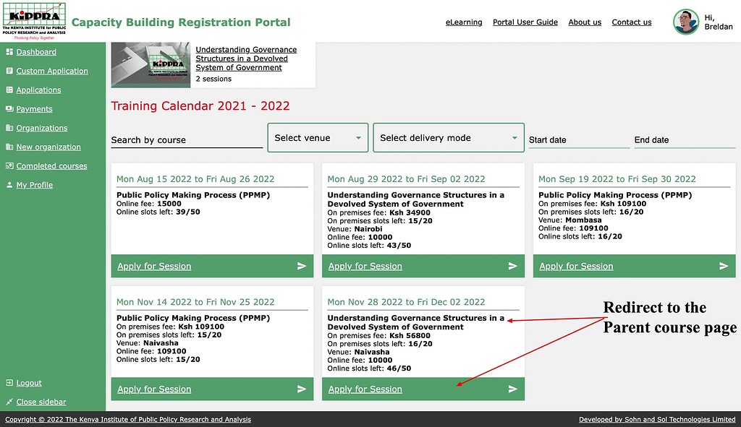The height and width of the screenshot is (427, 741).
Task: Click send arrow on Aug 15 session
Action: (x=301, y=266)
